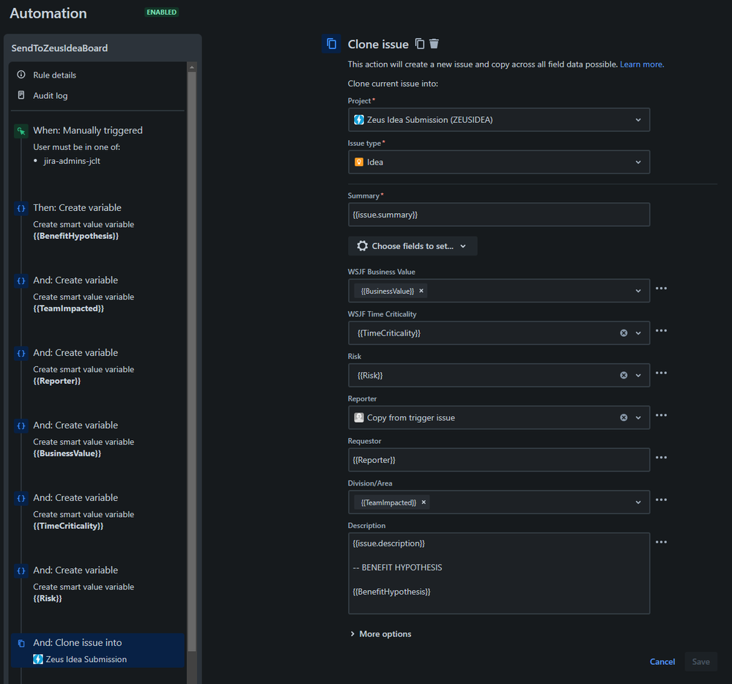The width and height of the screenshot is (732, 684).
Task: Expand the Division/Area dropdown
Action: coord(638,502)
